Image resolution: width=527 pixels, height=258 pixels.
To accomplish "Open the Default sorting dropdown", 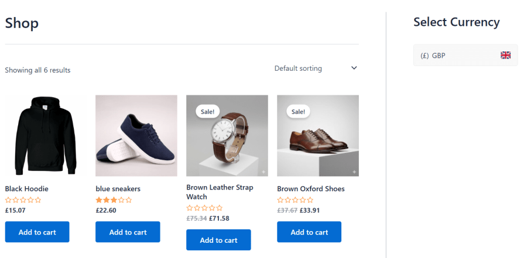I will point(298,68).
